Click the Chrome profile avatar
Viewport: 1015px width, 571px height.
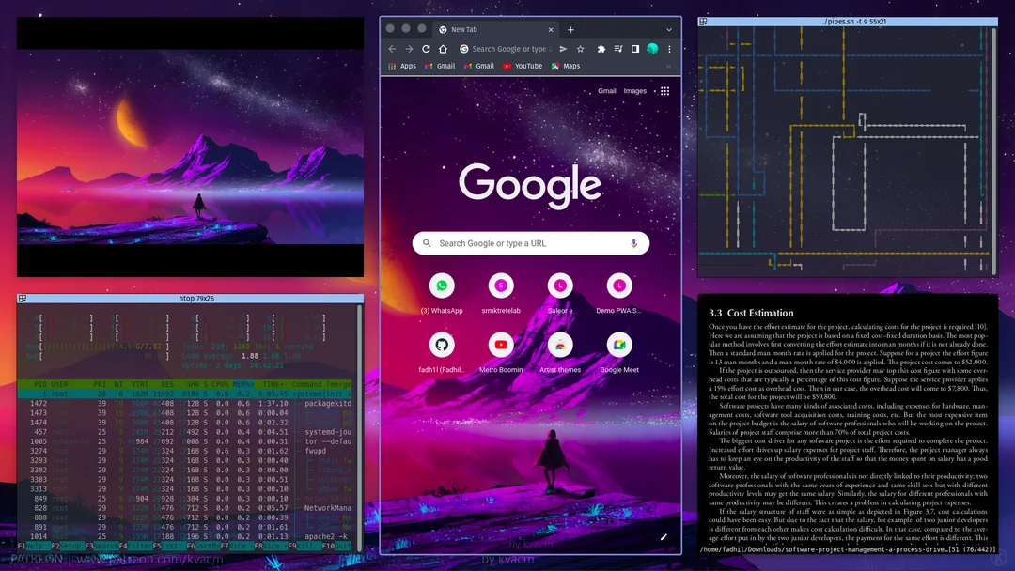click(x=652, y=48)
